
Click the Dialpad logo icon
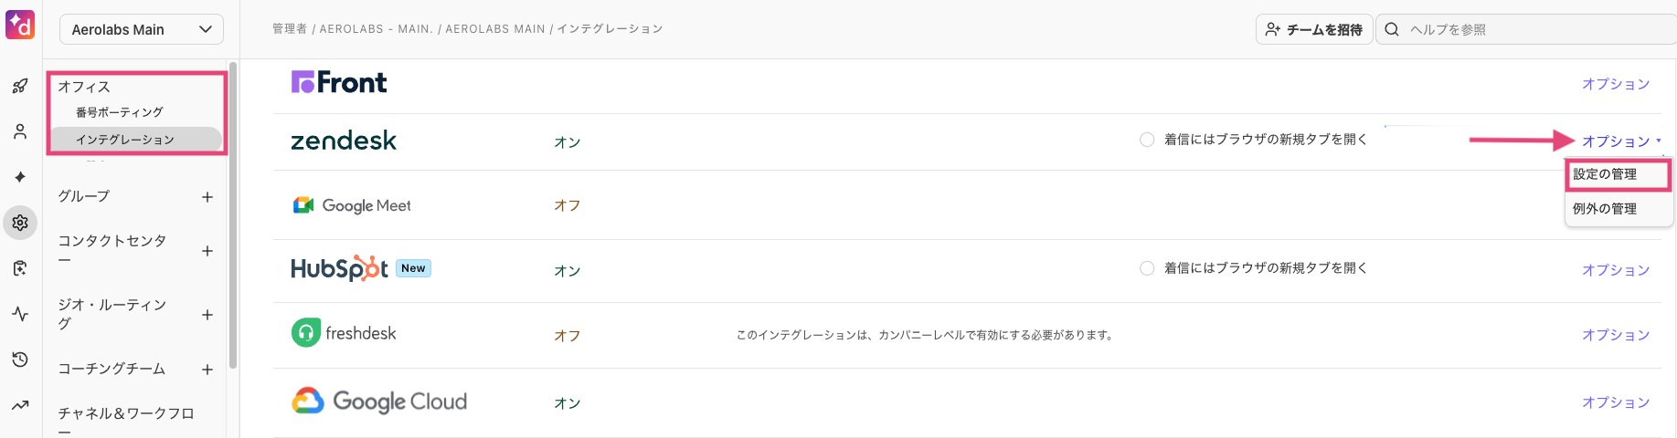20,25
